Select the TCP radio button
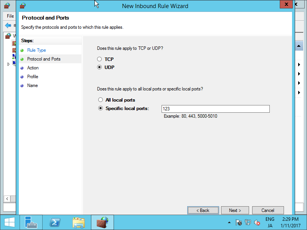Screen dimensions: 307x230 tap(100, 59)
